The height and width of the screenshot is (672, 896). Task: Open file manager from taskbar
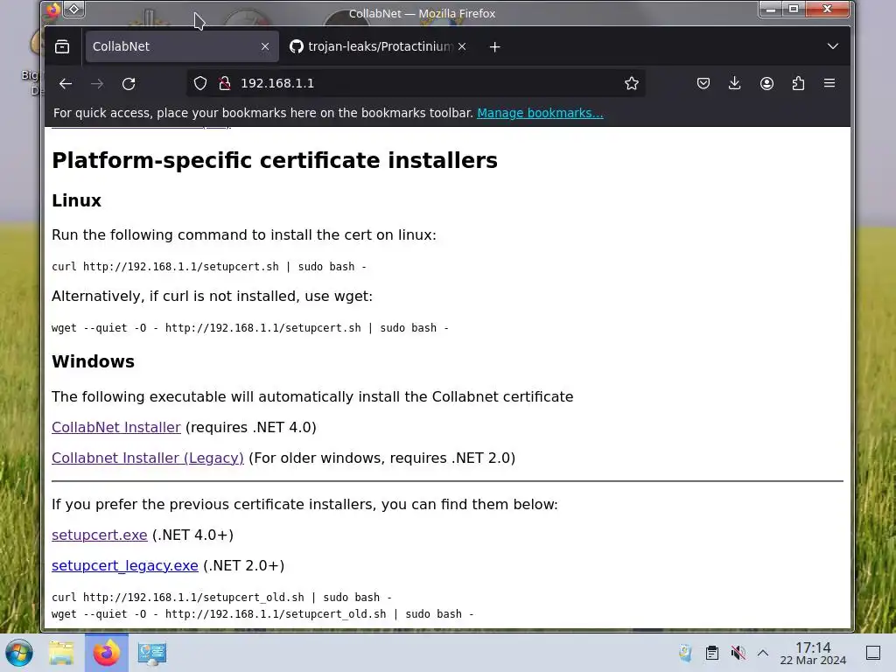61,653
